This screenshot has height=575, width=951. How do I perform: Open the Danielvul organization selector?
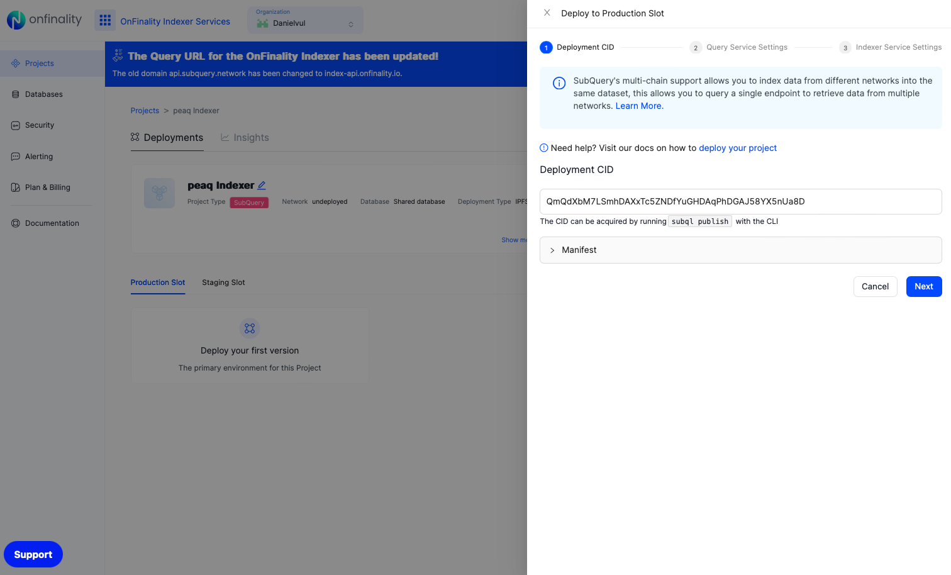tap(305, 23)
